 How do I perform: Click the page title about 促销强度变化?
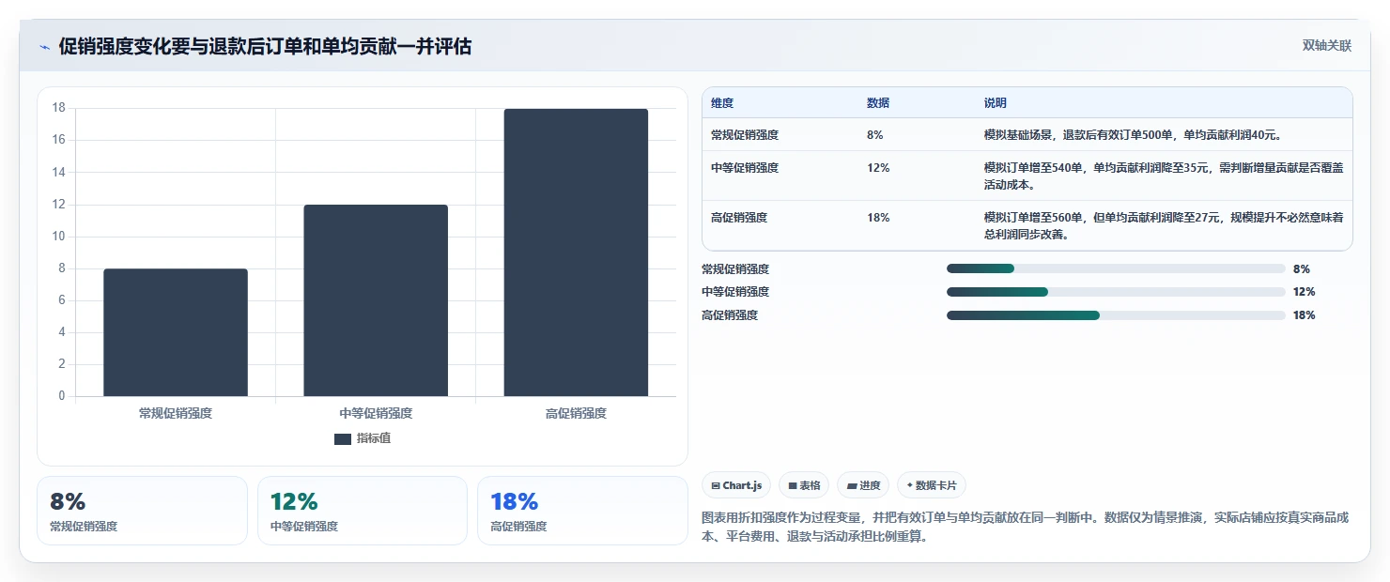[265, 47]
